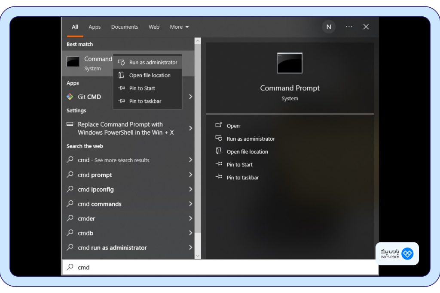This screenshot has height=293, width=440.
Task: Select the cmder web suggestion
Action: coord(128,218)
